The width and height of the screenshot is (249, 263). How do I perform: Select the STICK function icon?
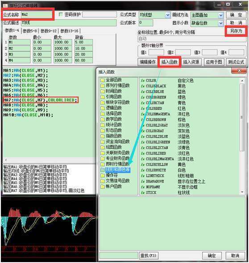click(143, 192)
